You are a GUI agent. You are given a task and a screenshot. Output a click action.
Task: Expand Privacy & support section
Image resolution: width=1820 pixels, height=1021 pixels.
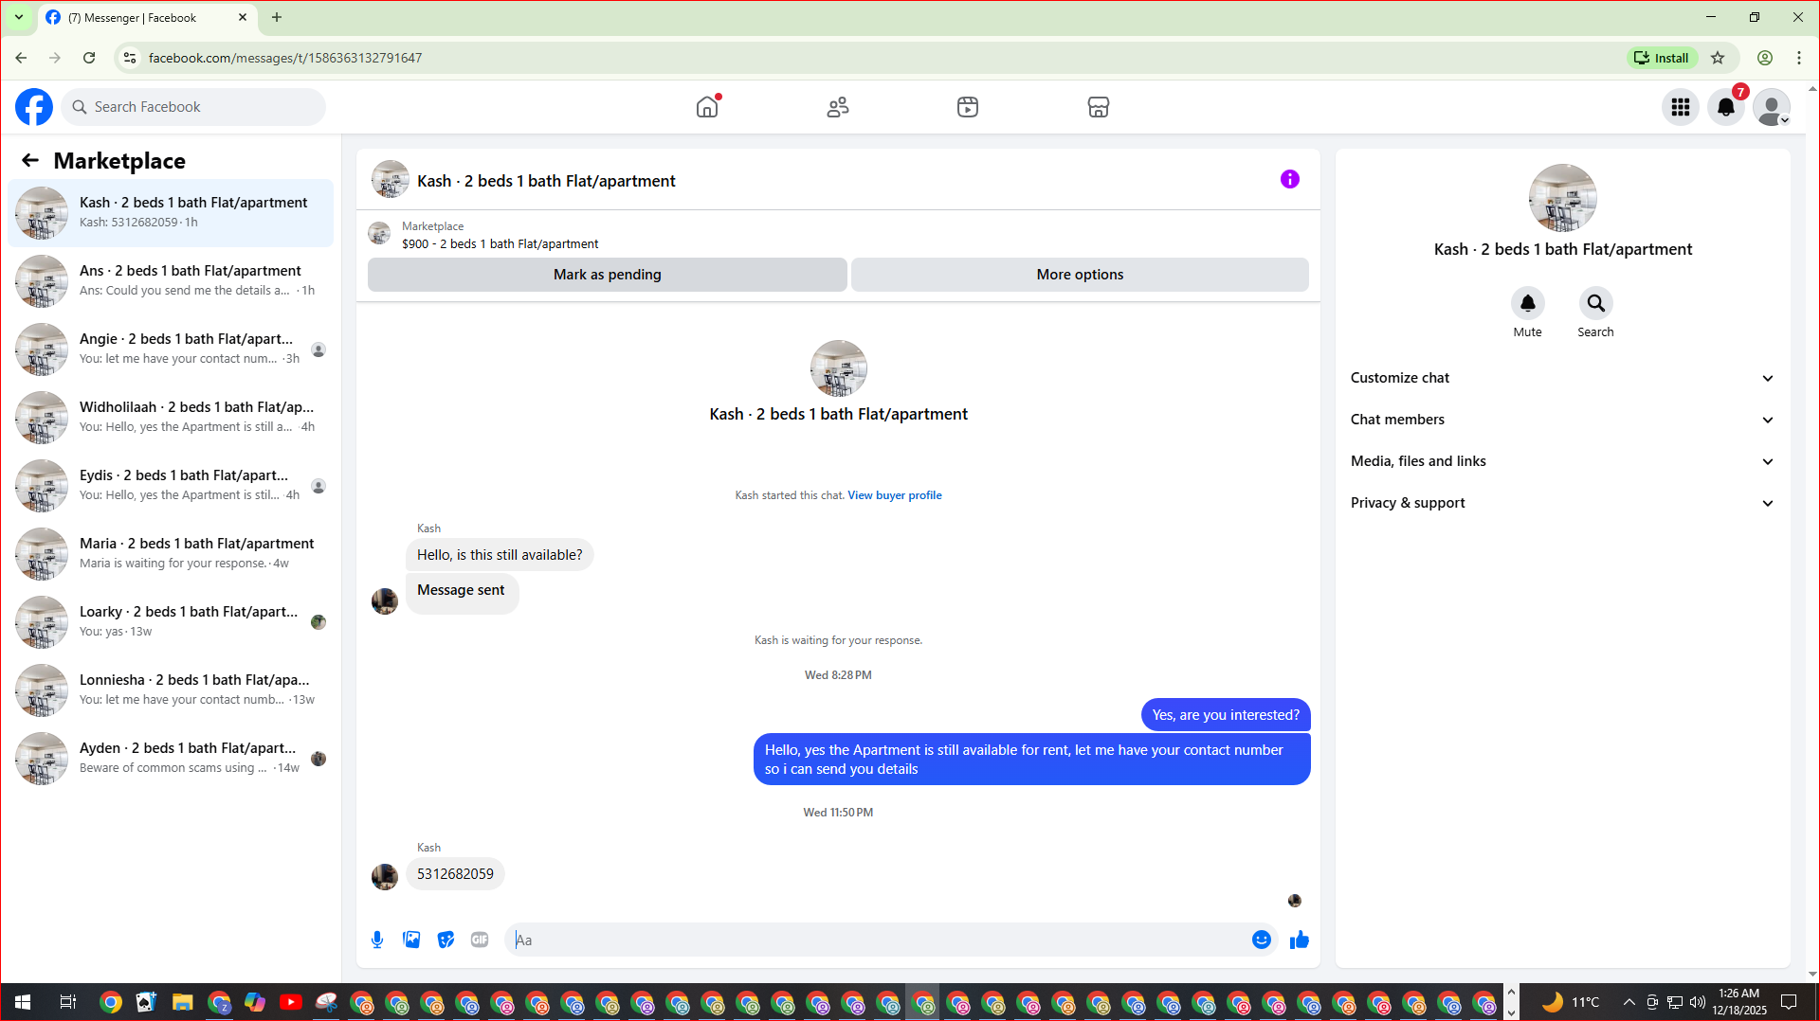[x=1562, y=503]
